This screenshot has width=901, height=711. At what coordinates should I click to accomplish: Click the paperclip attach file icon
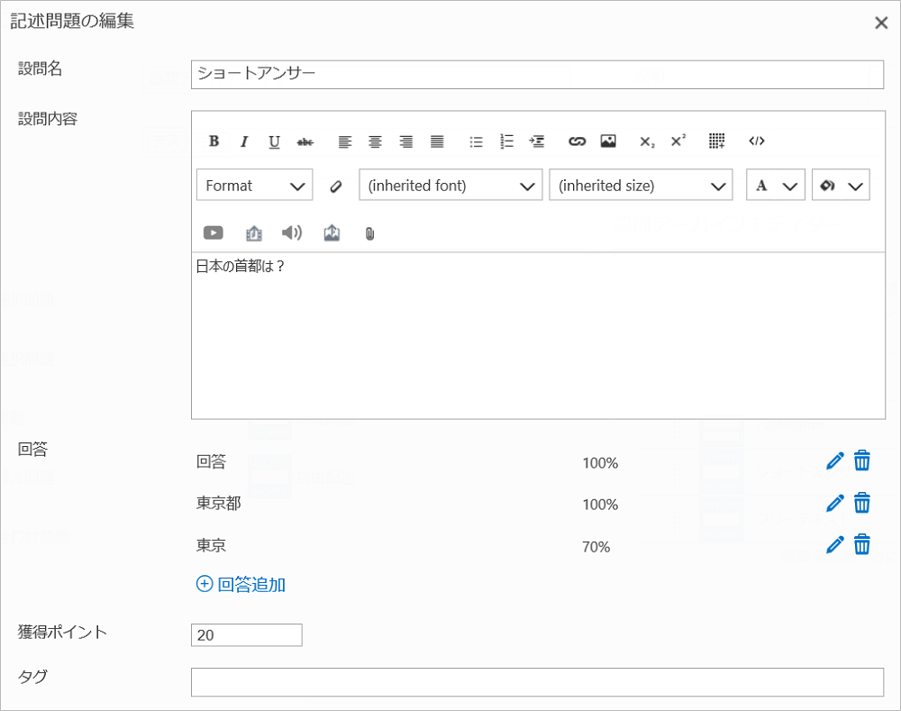(x=369, y=234)
